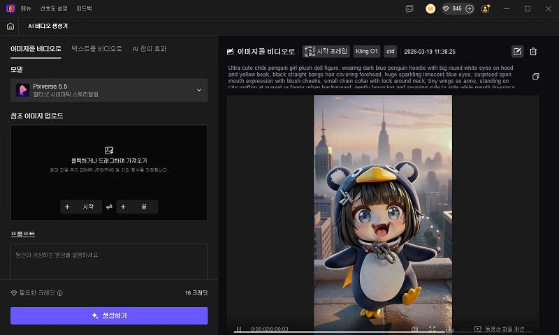Click the video progress bar

point(383,332)
